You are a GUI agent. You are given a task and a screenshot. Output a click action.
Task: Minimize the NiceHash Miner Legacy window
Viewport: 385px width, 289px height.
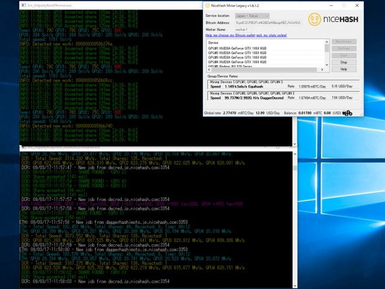tap(332, 6)
